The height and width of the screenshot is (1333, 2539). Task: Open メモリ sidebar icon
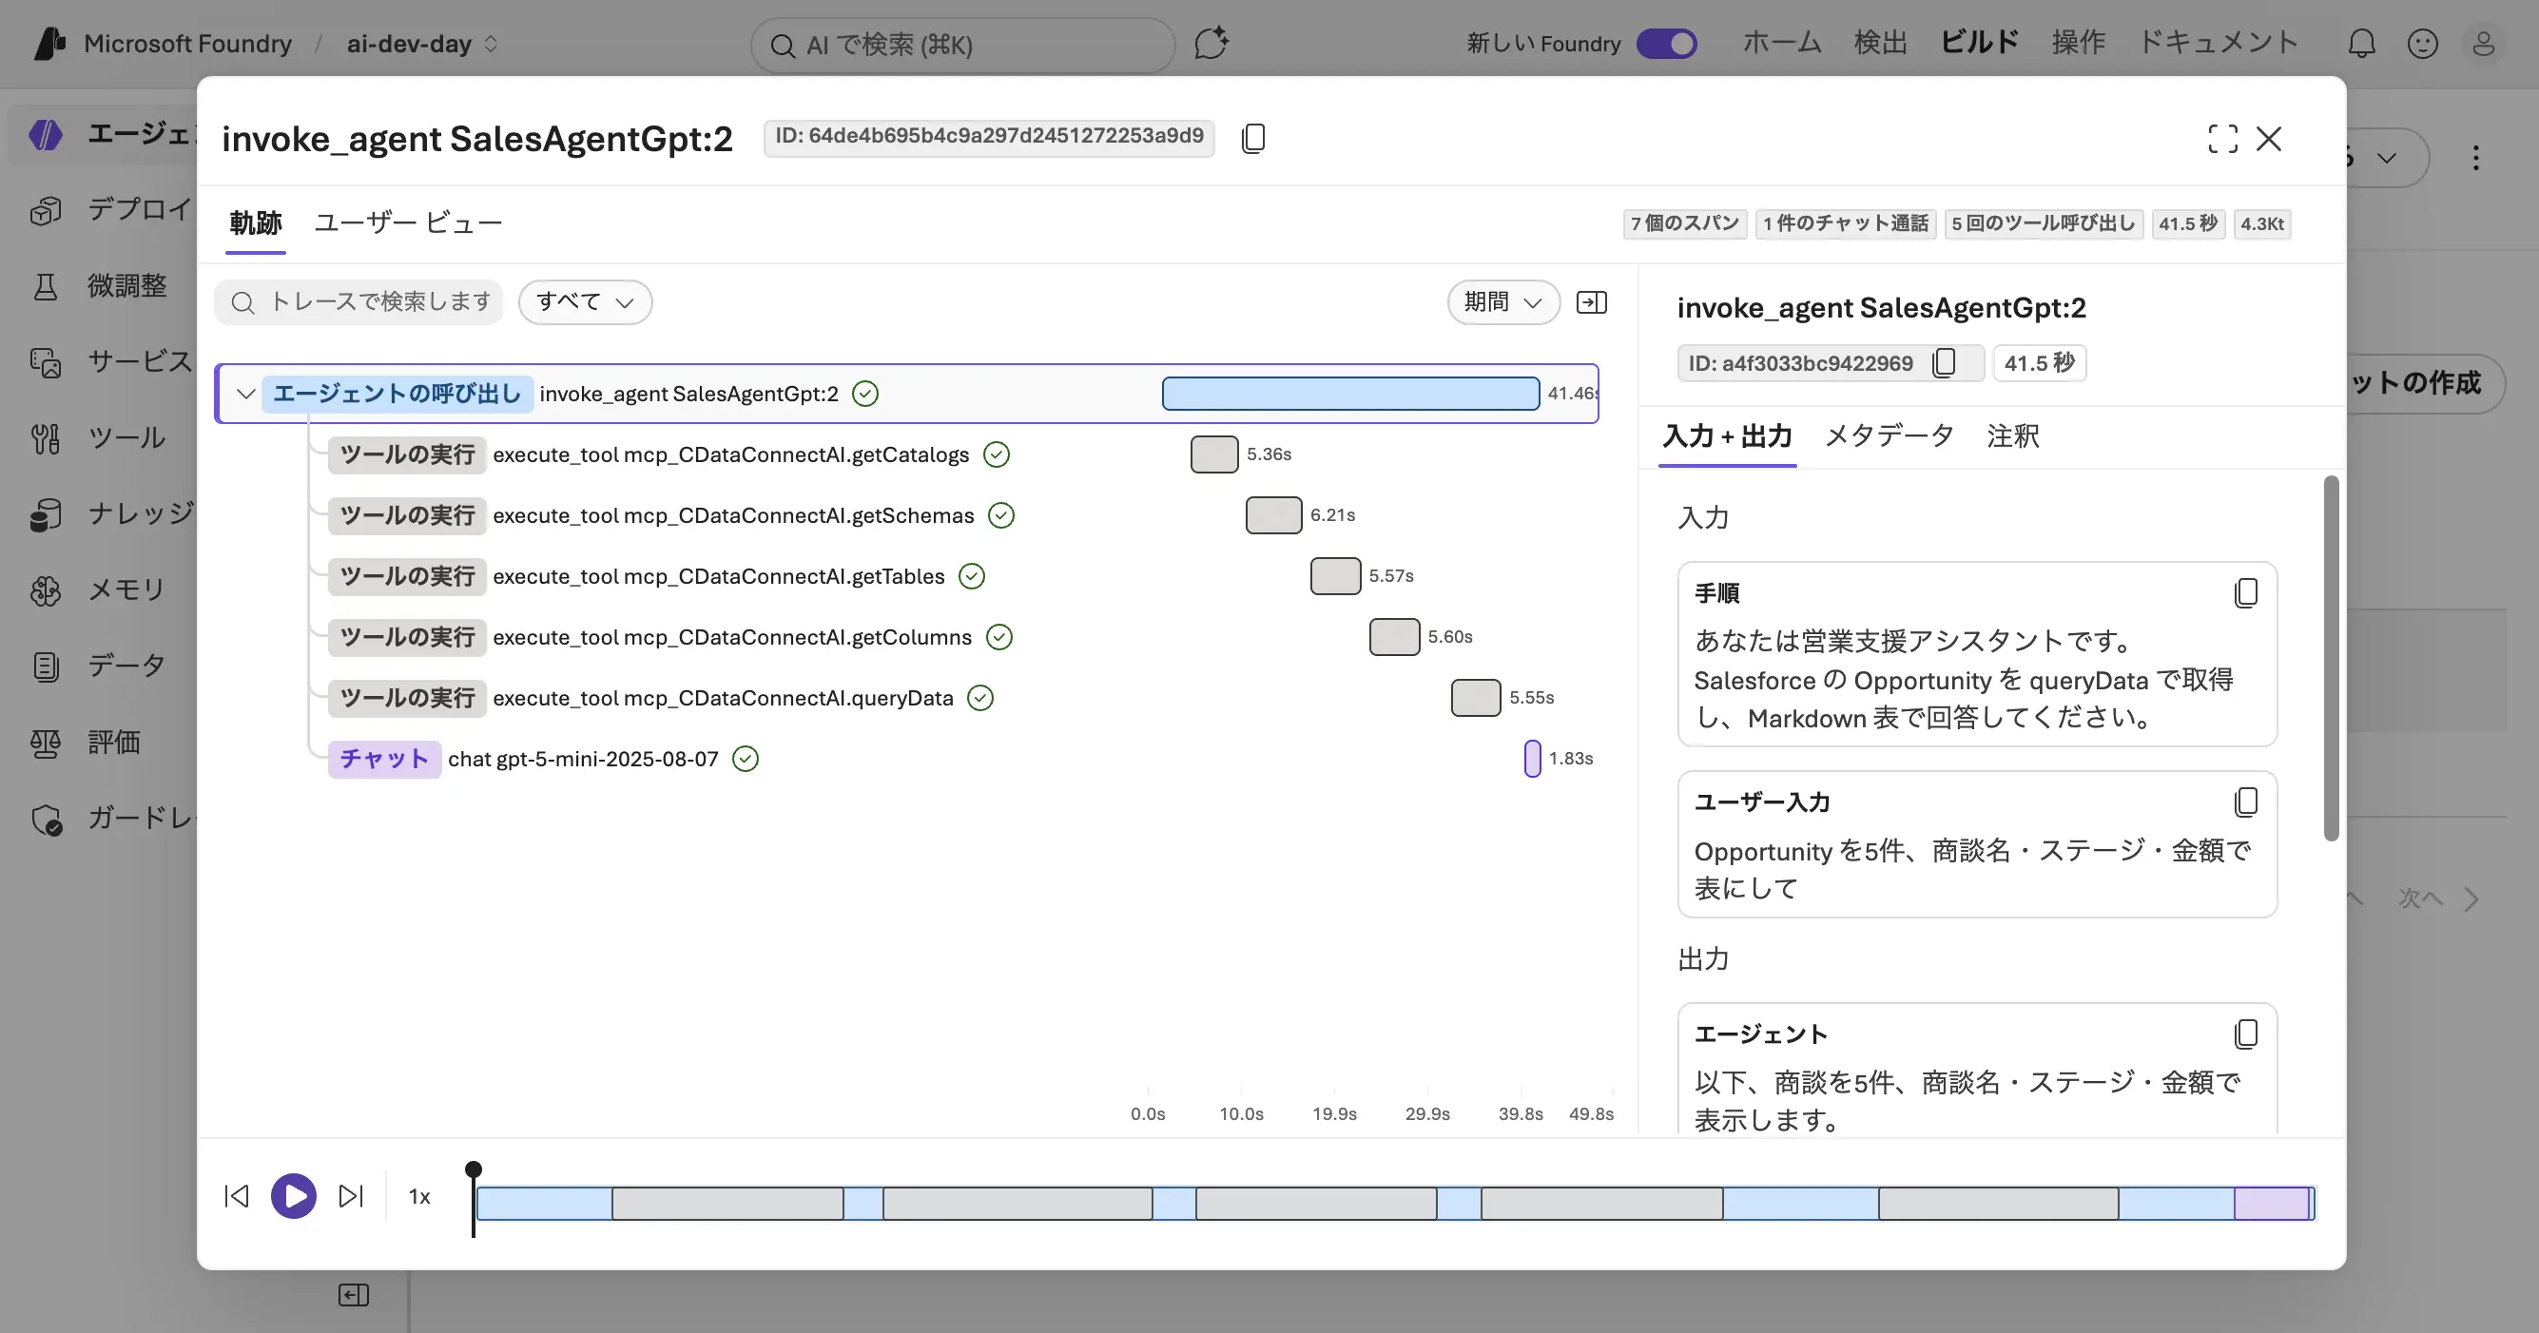46,590
